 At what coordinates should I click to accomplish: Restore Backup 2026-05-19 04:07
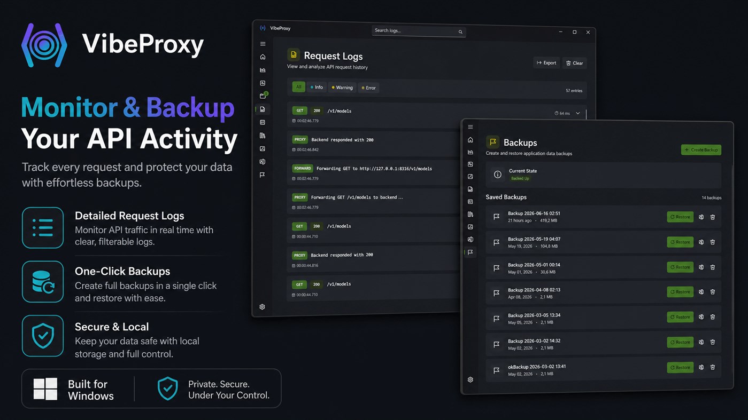click(680, 242)
